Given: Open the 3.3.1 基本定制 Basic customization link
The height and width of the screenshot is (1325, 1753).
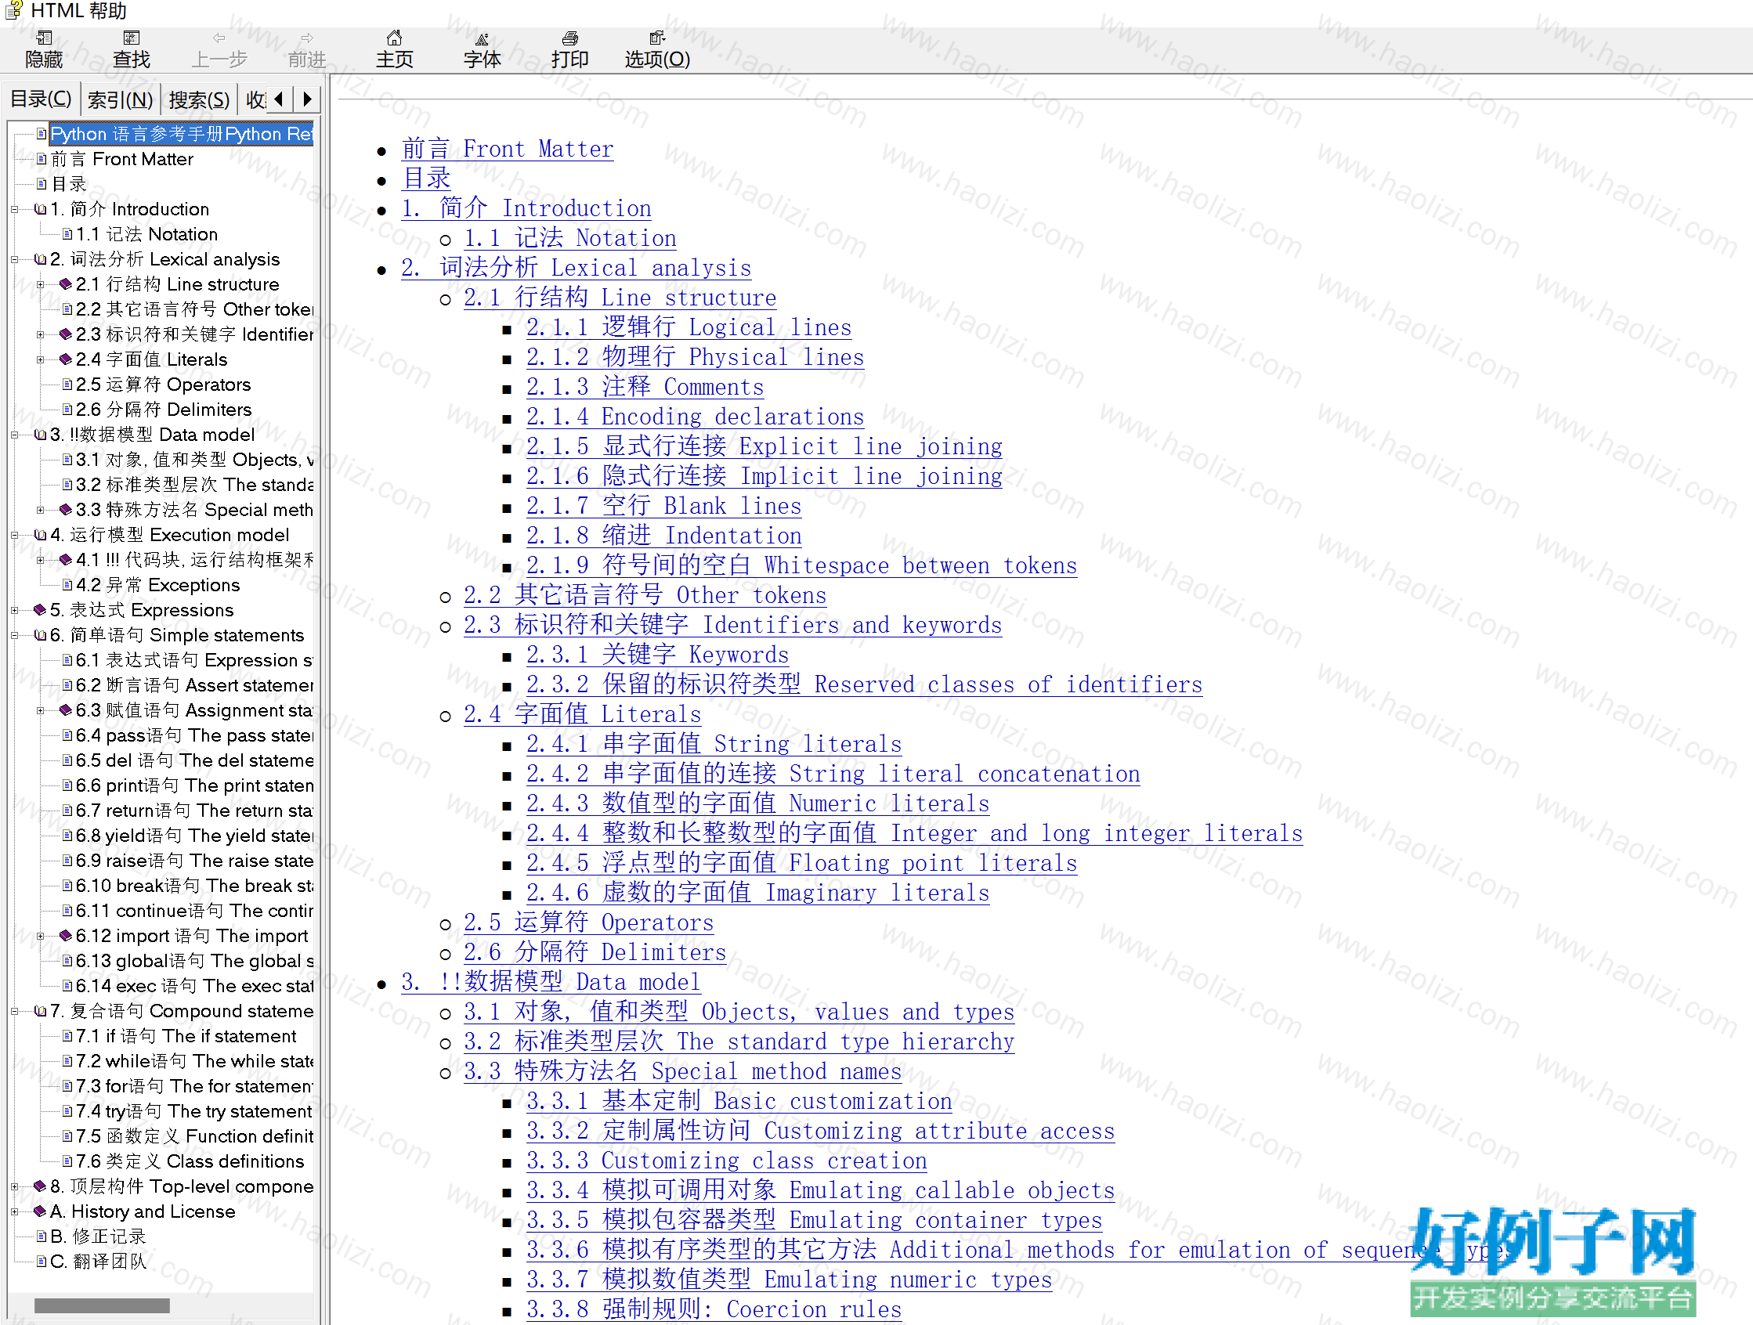Looking at the screenshot, I should [x=739, y=1103].
